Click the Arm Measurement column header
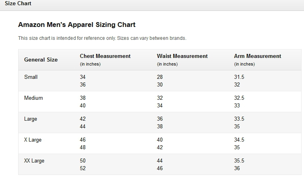Image resolution: width=304 pixels, height=179 pixels. pyautogui.click(x=258, y=56)
